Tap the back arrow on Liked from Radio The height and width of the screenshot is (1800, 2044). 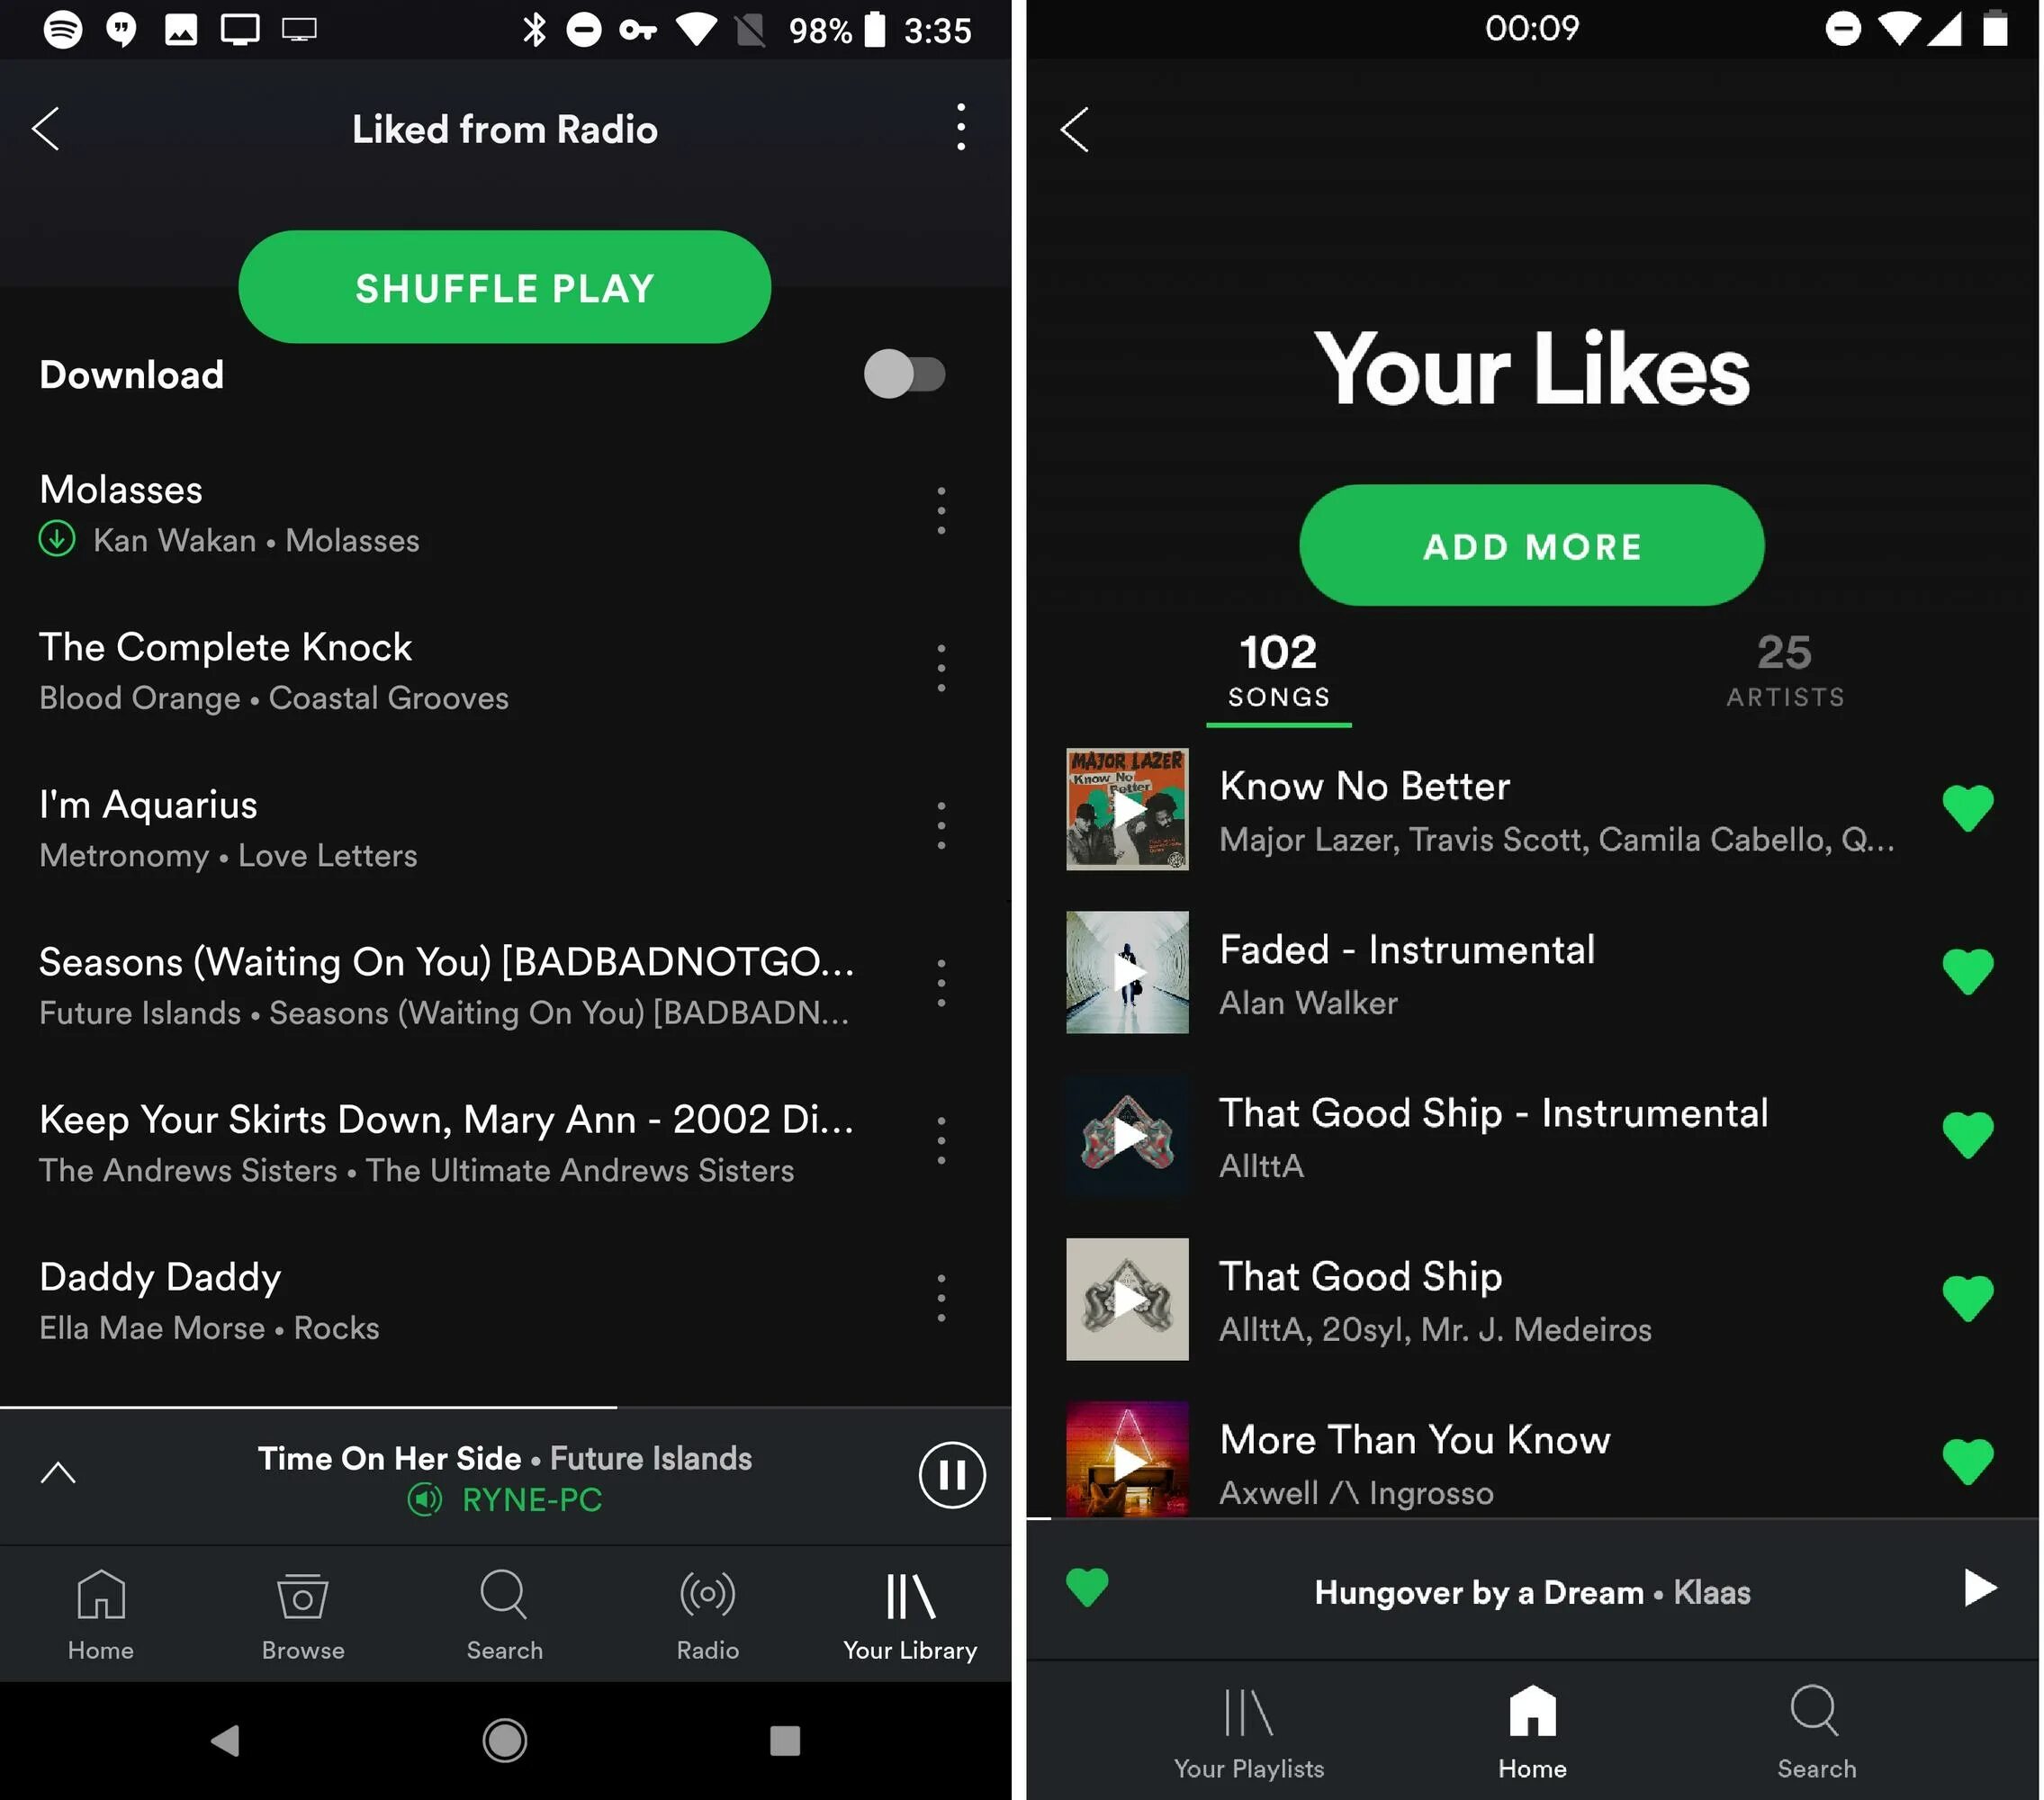click(47, 125)
